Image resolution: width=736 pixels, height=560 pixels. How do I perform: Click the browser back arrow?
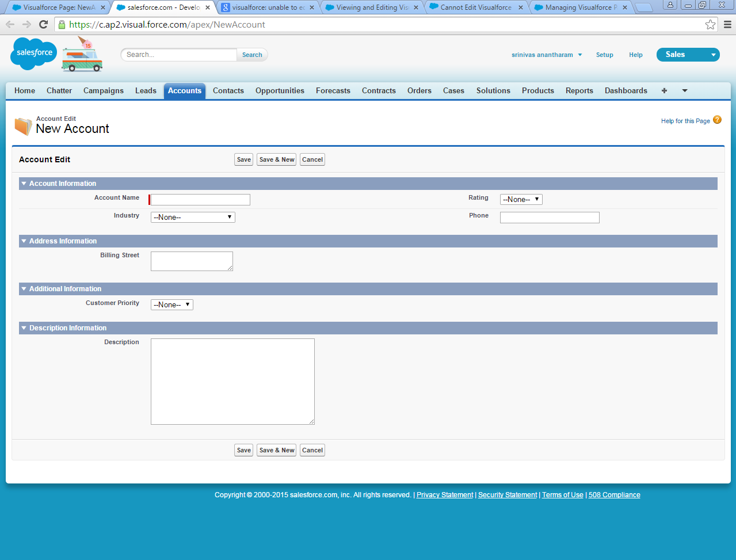click(10, 25)
